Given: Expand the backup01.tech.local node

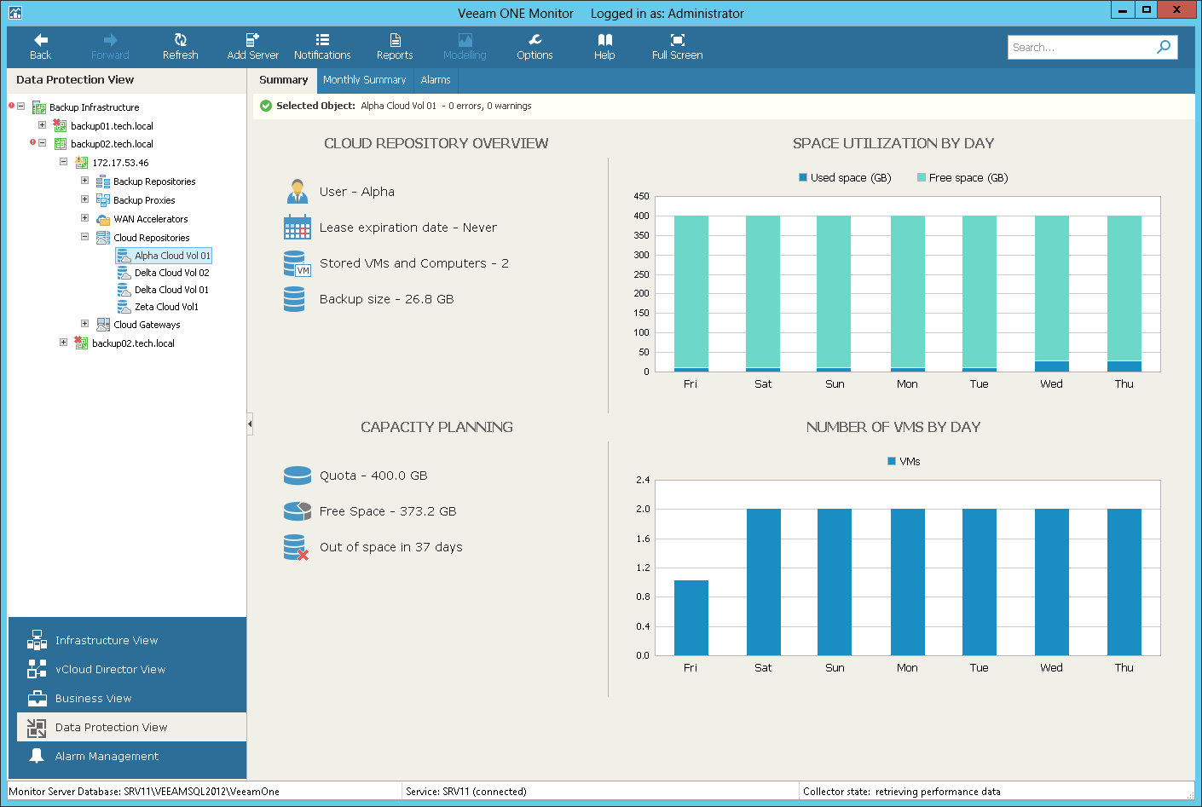Looking at the screenshot, I should 42,125.
